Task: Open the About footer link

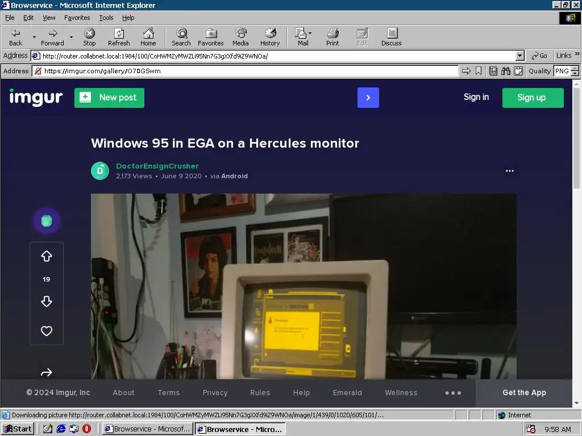Action: (123, 393)
